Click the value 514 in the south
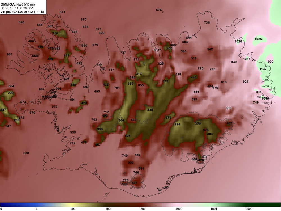Screen dimensions: 281x211 click(x=141, y=169)
